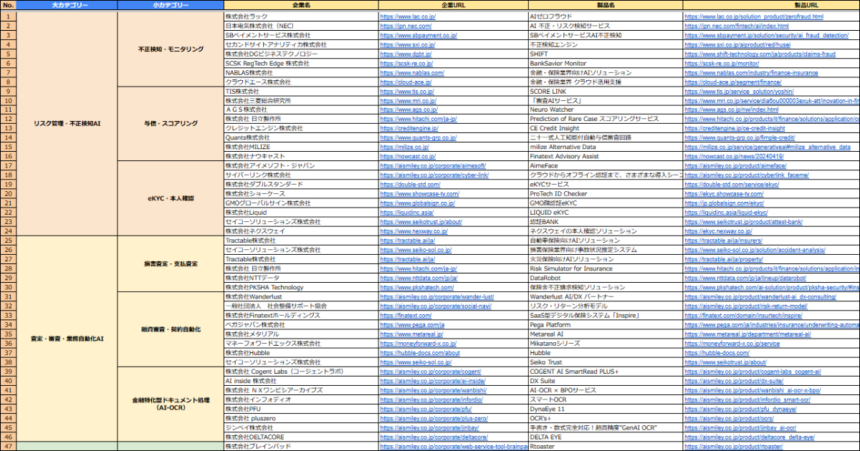Image resolution: width=860 pixels, height=451 pixels.
Task: Select the 融資審査・契約自動化 subcategory cell
Action: click(171, 329)
